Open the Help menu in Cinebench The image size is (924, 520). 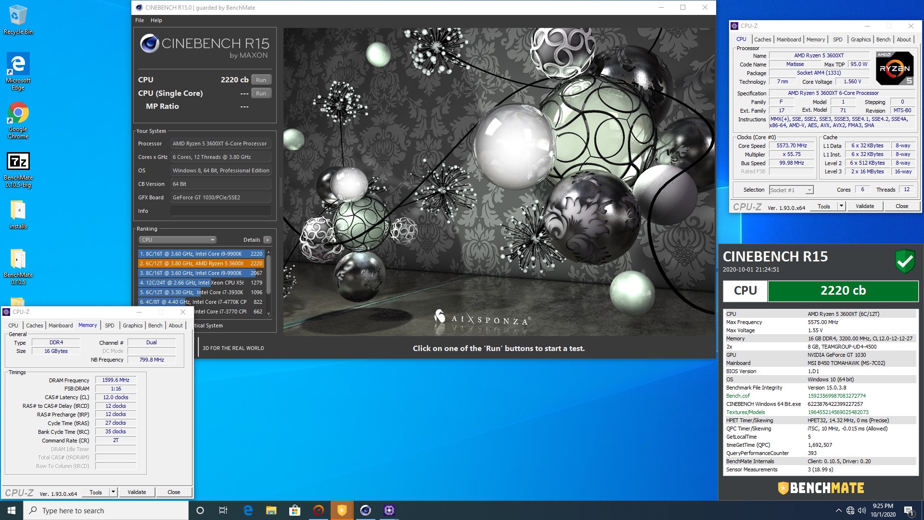(x=156, y=20)
